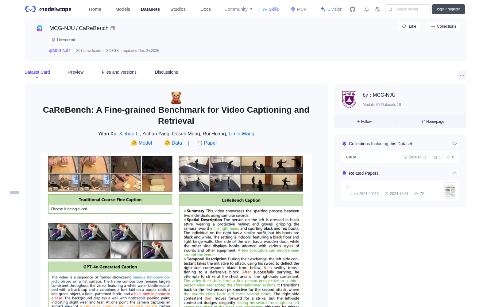Open Limin Wang author link
This screenshot has width=491, height=307.
tap(242, 134)
